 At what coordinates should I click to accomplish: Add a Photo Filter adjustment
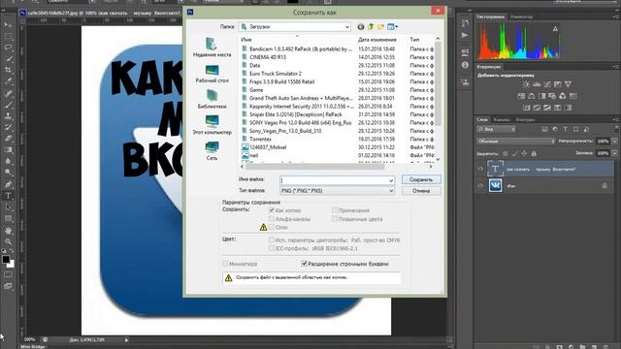coord(552,96)
